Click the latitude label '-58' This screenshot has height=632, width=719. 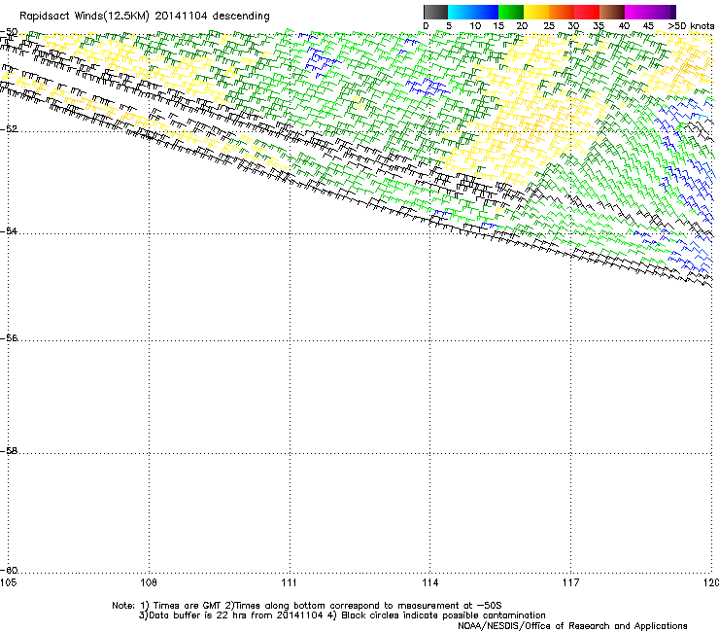[9, 451]
